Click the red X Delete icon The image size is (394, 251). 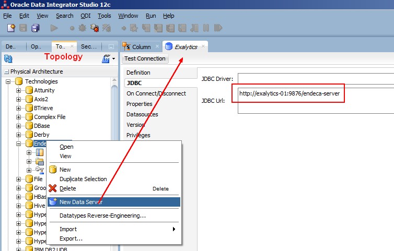click(52, 188)
